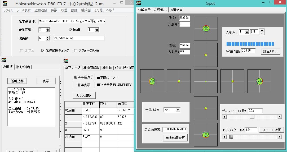Click the ディフォーカス量 slider thumb
The image size is (287, 152).
click(252, 117)
